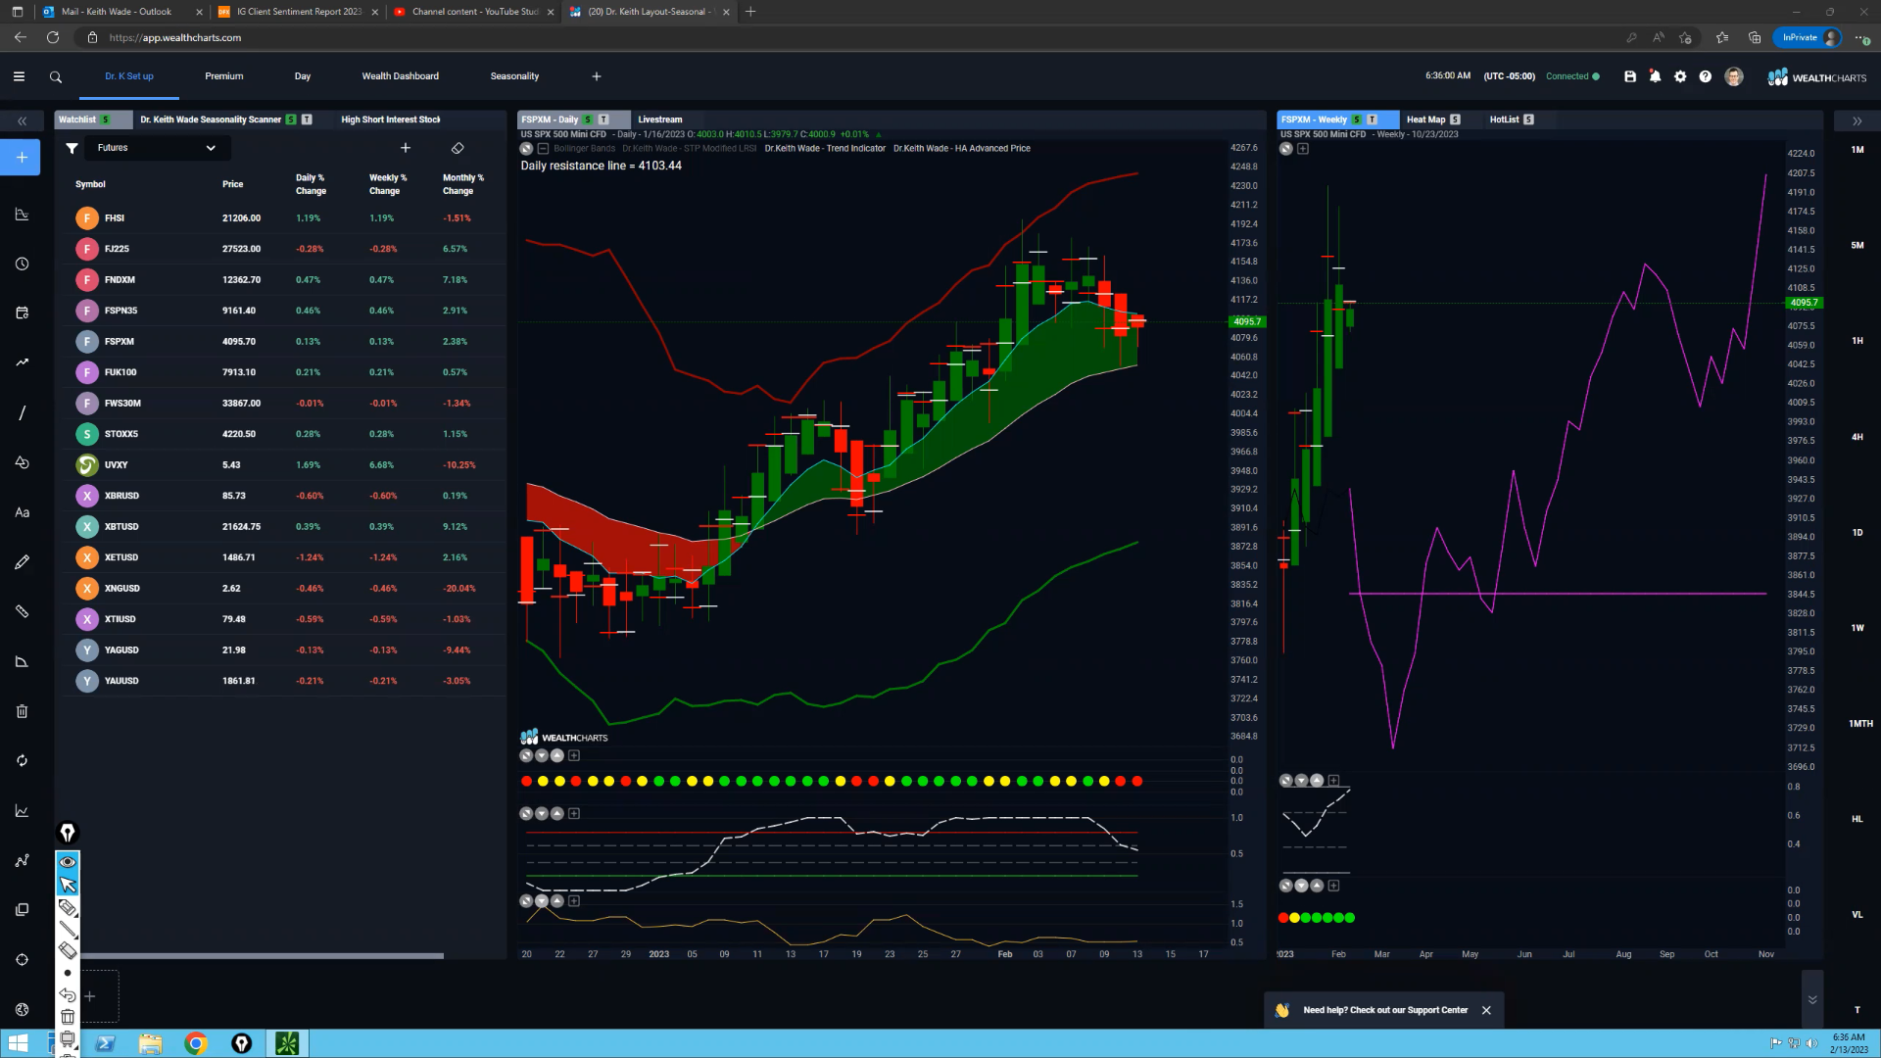Select the cursor arrow in pen toolbar
This screenshot has width=1881, height=1058.
click(68, 885)
